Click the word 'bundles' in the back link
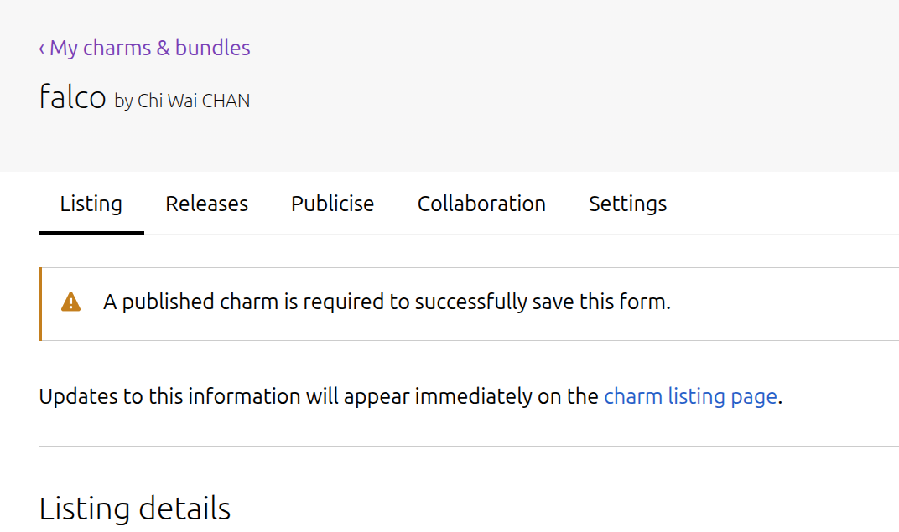The image size is (899, 532). (212, 48)
